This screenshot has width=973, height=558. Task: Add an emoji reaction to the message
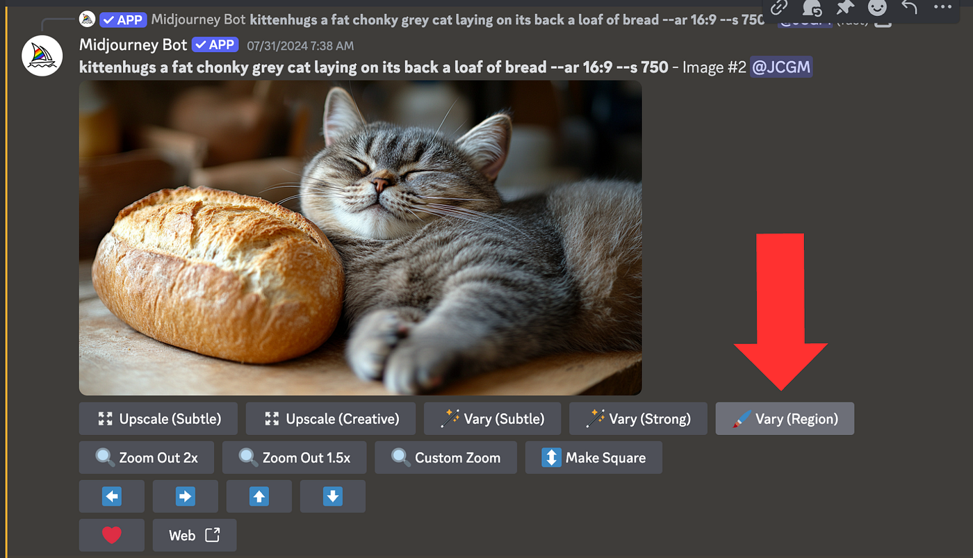coord(876,10)
